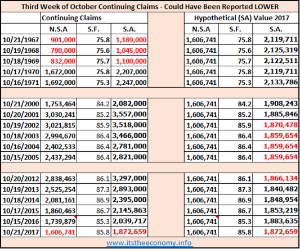Select the 1,883,635 hypothetical S.A. value
Image resolution: width=300 pixels, height=249 pixels.
click(x=276, y=221)
